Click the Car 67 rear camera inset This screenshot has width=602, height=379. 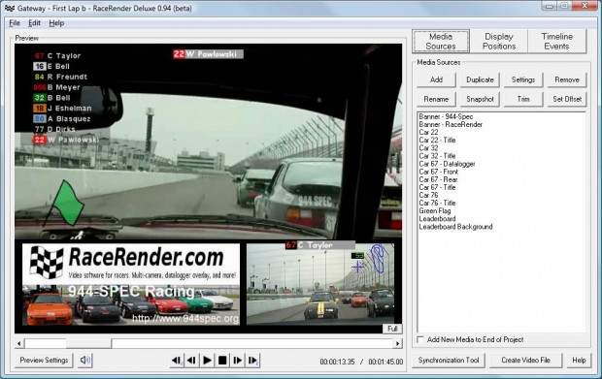320,284
